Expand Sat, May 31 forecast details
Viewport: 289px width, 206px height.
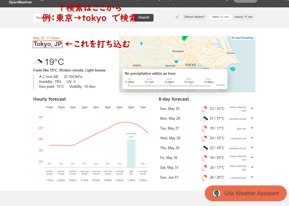pyautogui.click(x=252, y=167)
